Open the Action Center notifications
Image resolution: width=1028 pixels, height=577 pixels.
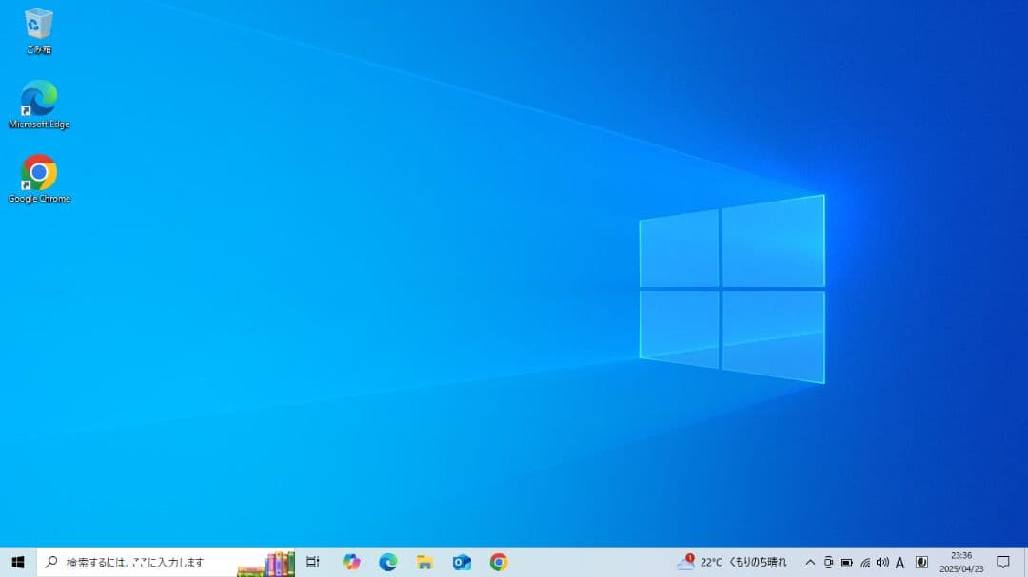tap(1005, 562)
